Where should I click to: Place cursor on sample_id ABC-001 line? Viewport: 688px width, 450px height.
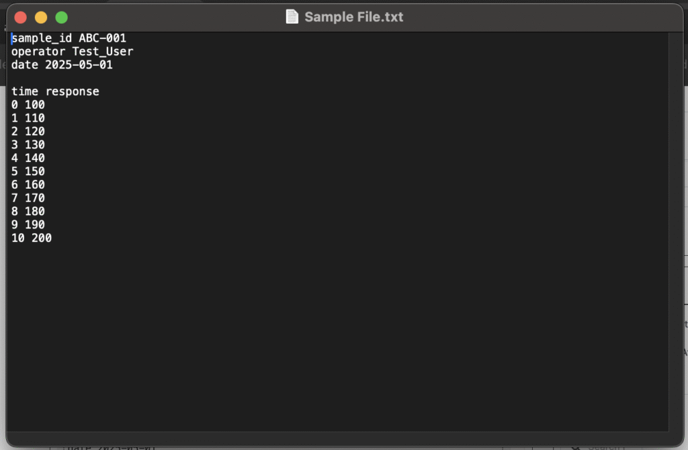(x=69, y=38)
